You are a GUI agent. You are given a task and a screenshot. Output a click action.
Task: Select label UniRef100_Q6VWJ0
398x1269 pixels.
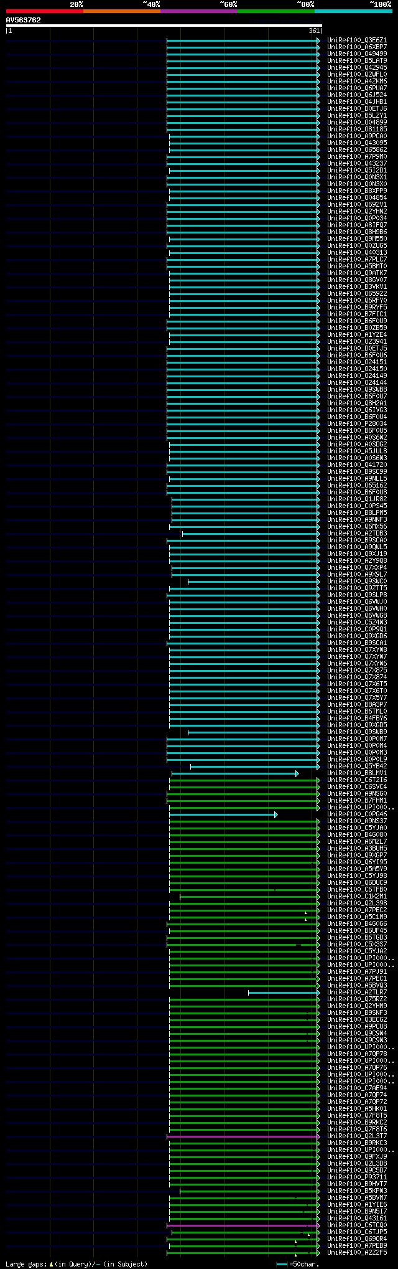pyautogui.click(x=357, y=601)
